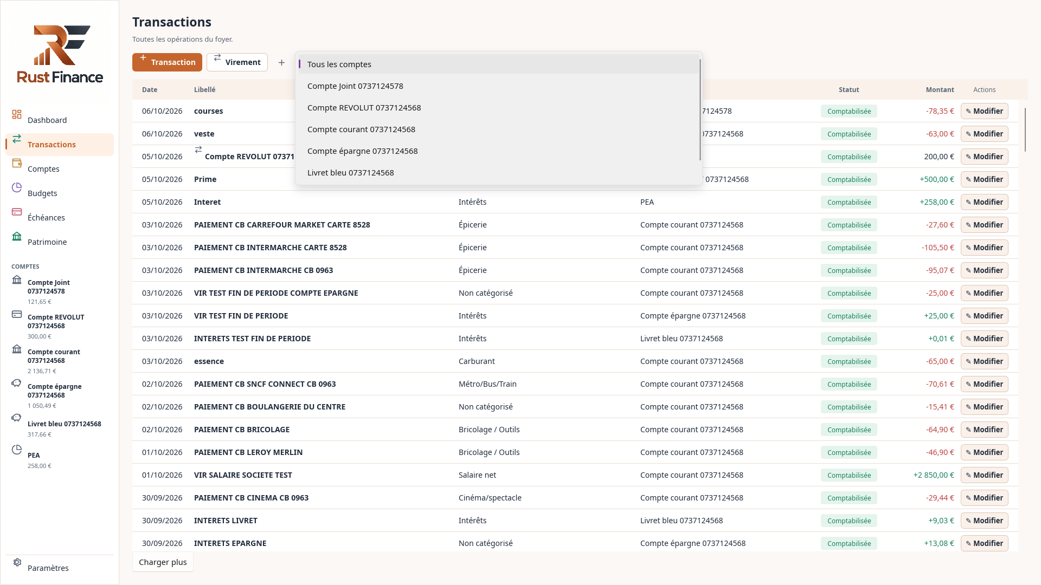
Task: Click the Compte courant bank icon
Action: tap(17, 349)
